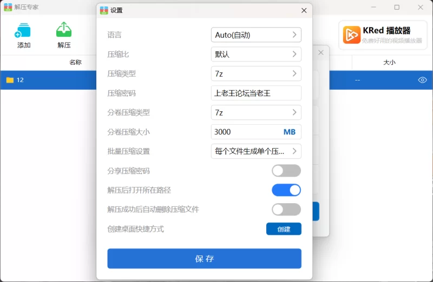Disable 解压后打开所在路径 switch
The height and width of the screenshot is (282, 433).
tap(286, 190)
